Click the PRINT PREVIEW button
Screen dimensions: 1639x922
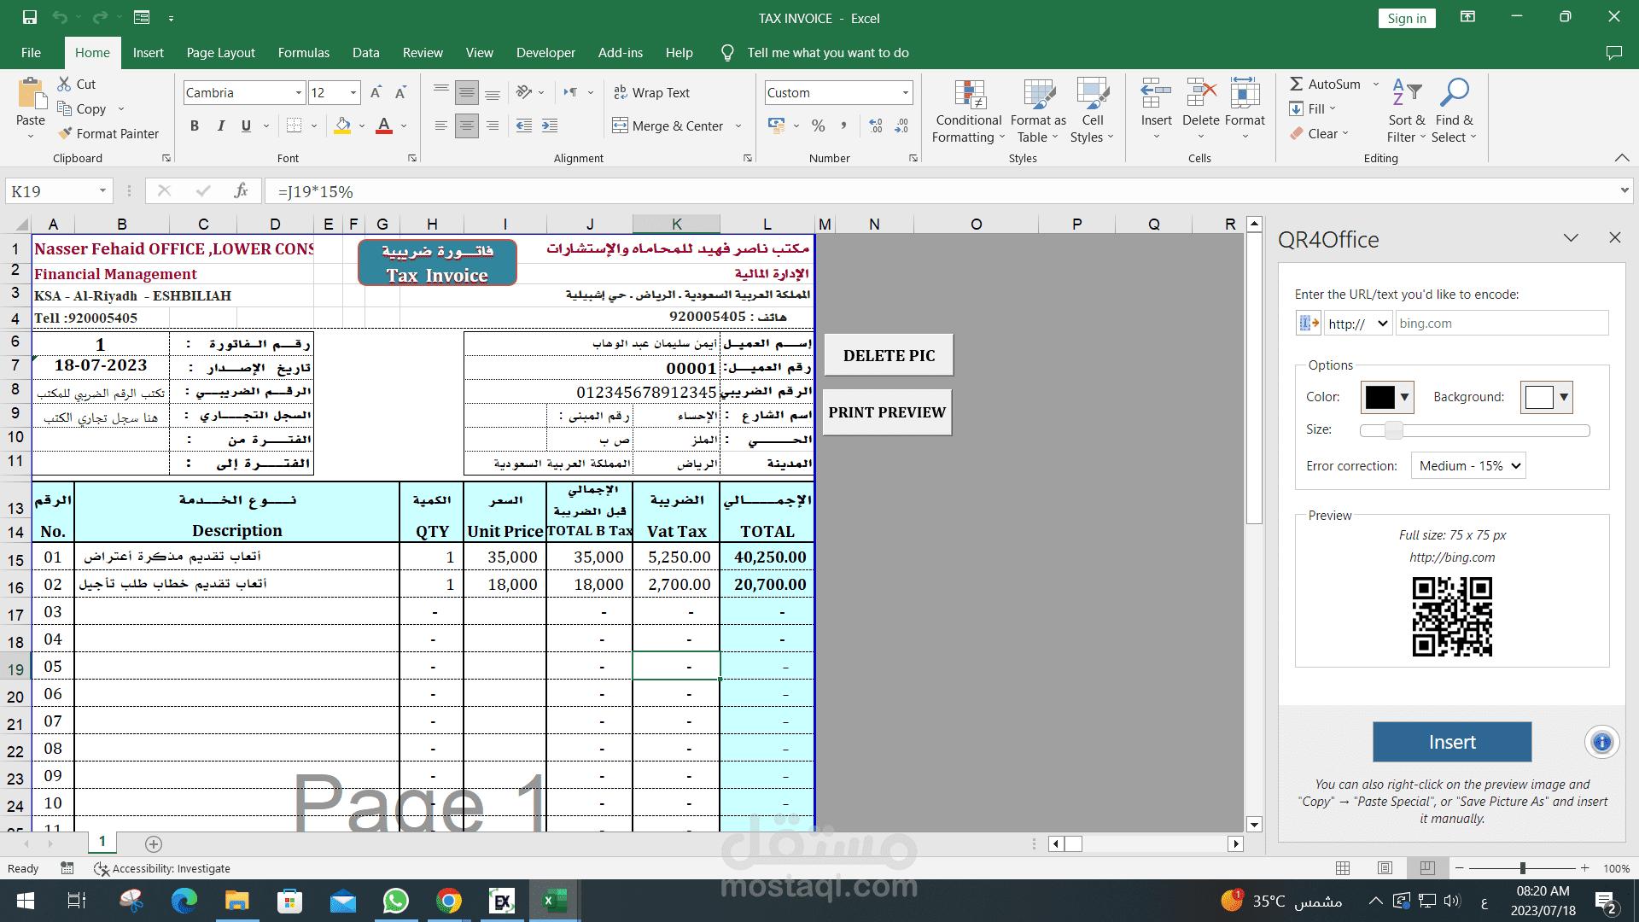click(888, 411)
